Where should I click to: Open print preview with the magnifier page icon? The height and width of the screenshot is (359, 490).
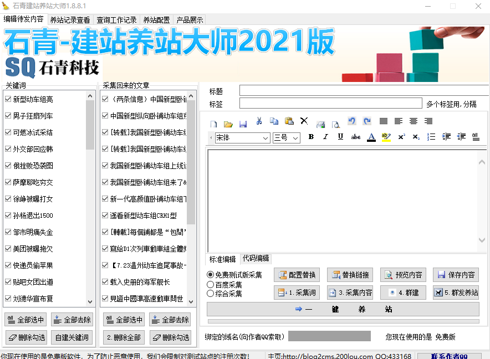tap(335, 124)
